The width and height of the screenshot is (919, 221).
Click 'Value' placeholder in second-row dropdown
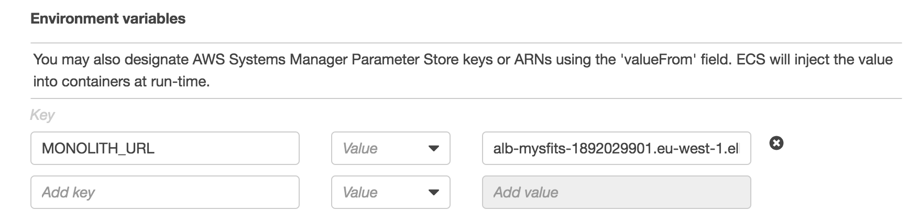click(360, 193)
